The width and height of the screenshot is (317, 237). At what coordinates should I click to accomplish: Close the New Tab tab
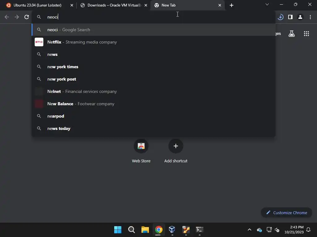tap(220, 5)
